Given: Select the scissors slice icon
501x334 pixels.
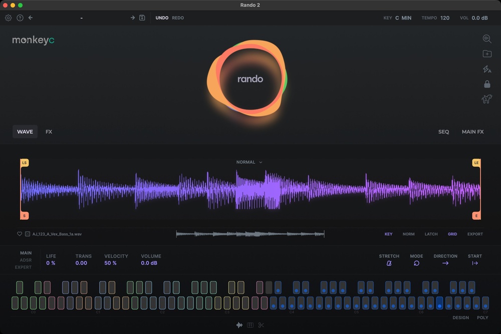Looking at the screenshot, I should click(x=261, y=325).
